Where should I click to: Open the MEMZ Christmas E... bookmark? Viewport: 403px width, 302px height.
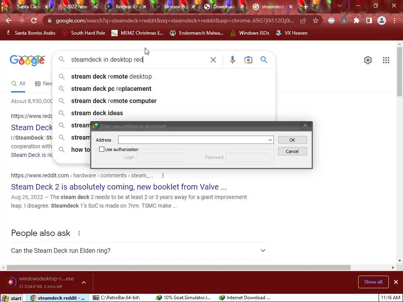137,33
